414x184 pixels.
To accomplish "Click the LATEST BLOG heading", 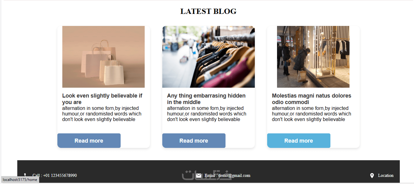I will 209,11.
